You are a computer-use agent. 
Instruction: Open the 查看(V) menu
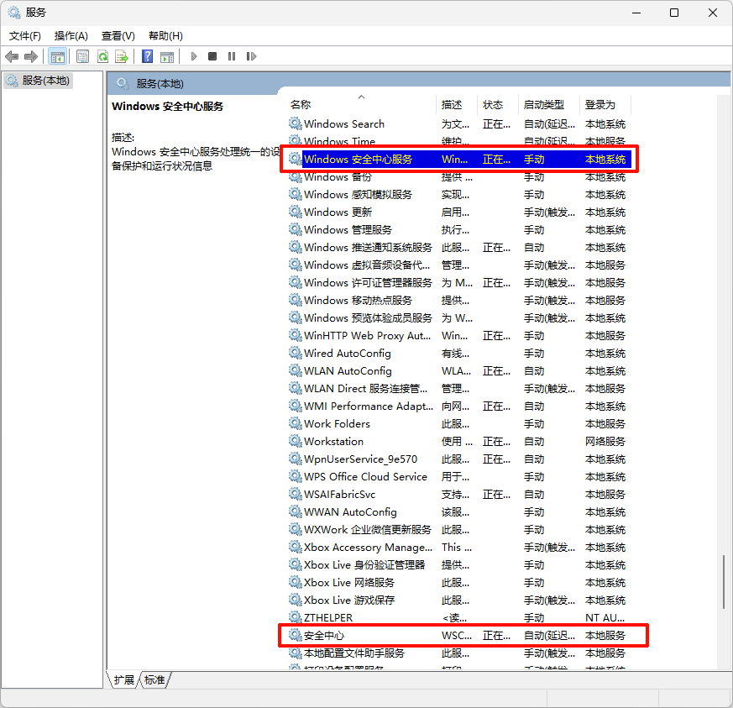coord(118,36)
